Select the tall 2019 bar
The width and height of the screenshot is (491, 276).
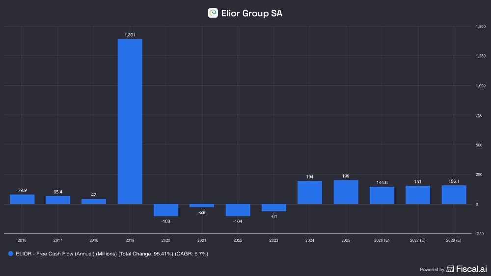click(130, 122)
